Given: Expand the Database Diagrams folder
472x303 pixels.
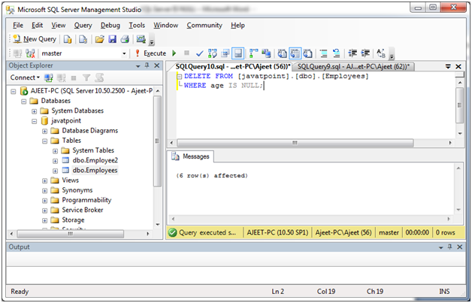Looking at the screenshot, I should (x=44, y=131).
